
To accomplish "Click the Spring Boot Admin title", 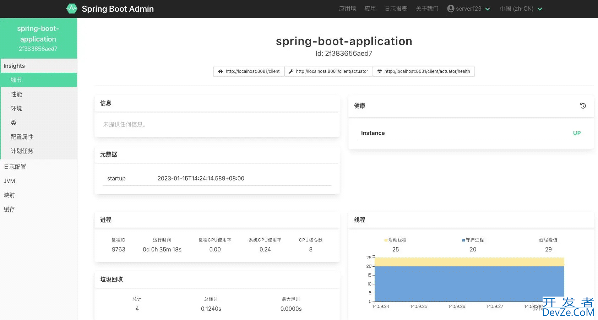I will tap(118, 9).
